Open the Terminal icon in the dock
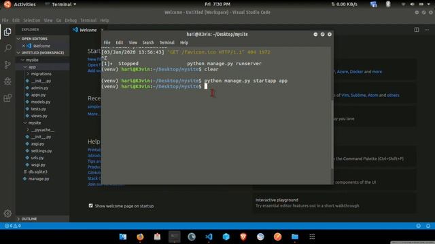The width and height of the screenshot is (435, 244). coord(175,237)
